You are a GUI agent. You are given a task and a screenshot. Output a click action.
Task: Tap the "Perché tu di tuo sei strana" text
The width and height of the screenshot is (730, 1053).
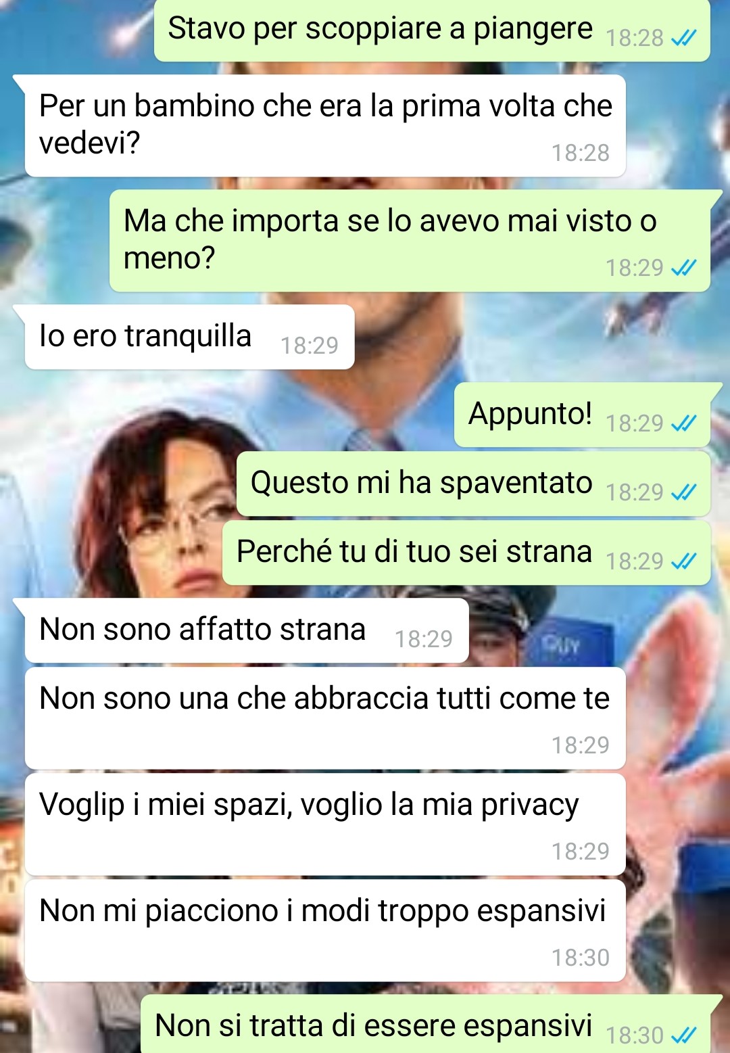tap(414, 551)
